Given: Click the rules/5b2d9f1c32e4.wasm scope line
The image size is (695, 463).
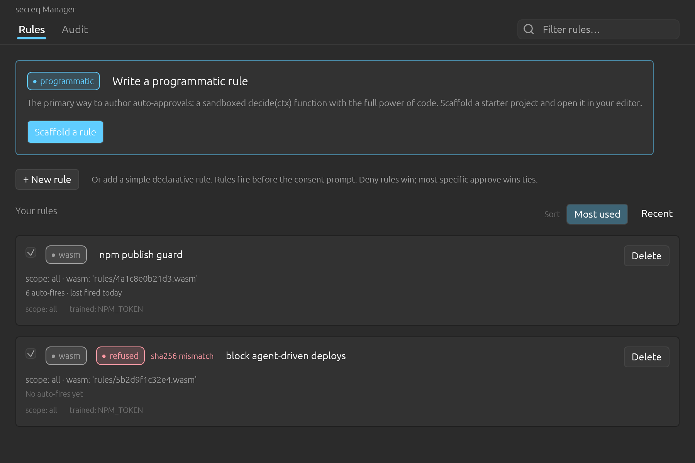Looking at the screenshot, I should (x=111, y=380).
